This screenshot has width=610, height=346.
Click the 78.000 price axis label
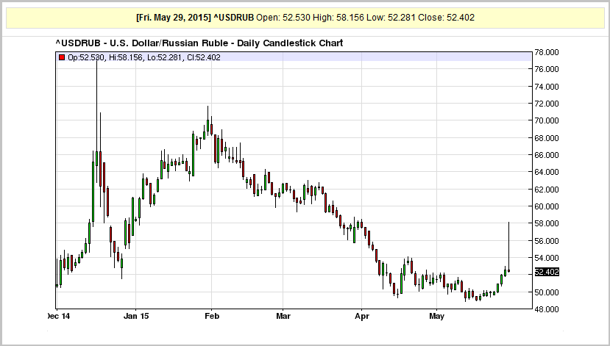click(547, 52)
